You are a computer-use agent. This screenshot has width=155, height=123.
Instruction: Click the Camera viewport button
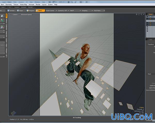15,15
